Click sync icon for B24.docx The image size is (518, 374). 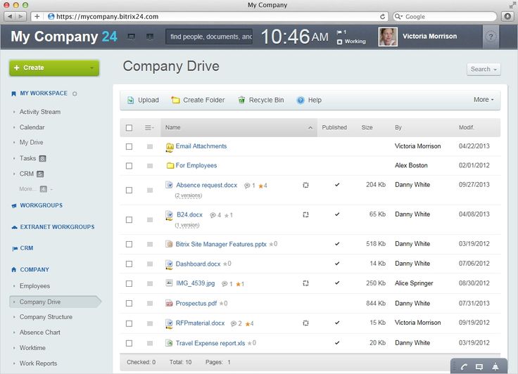click(x=305, y=214)
